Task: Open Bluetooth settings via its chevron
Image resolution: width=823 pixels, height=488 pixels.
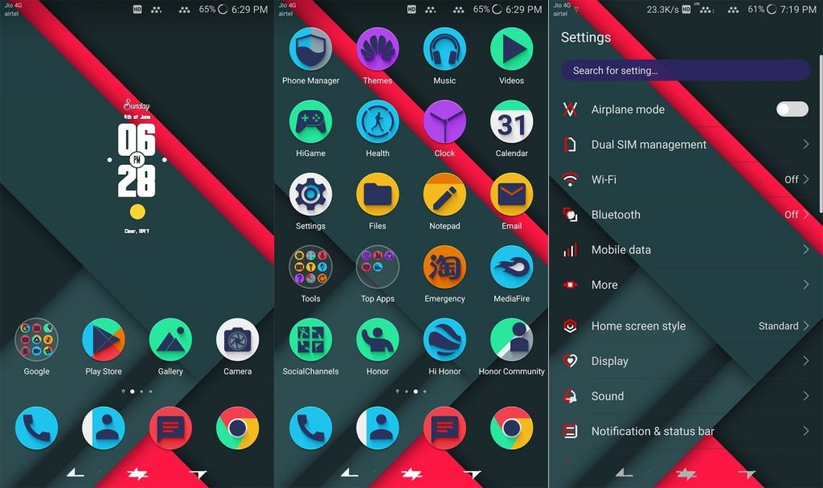Action: point(805,215)
